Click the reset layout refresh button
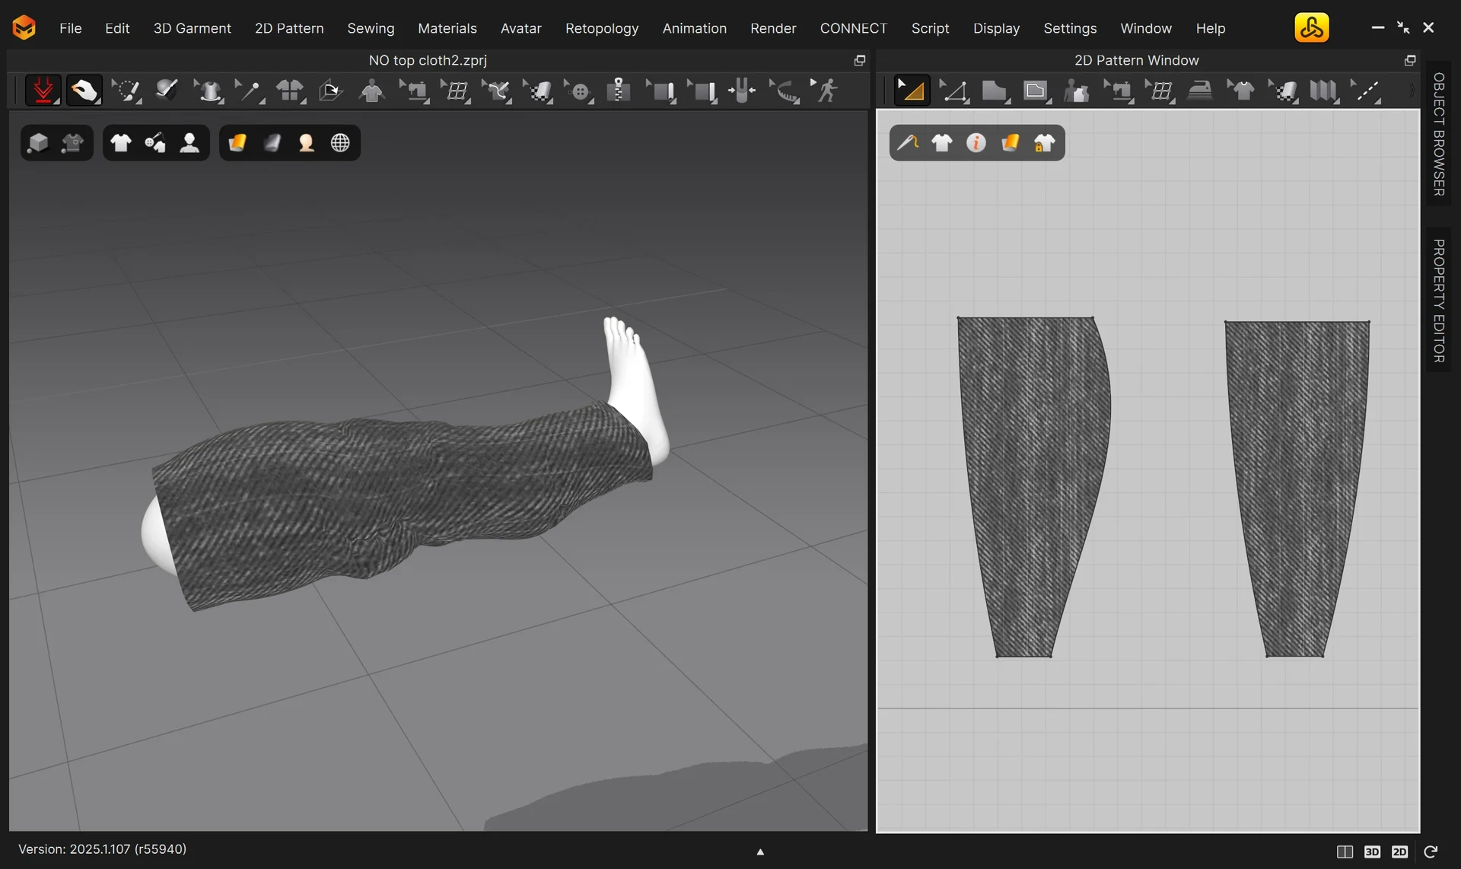 click(1431, 851)
